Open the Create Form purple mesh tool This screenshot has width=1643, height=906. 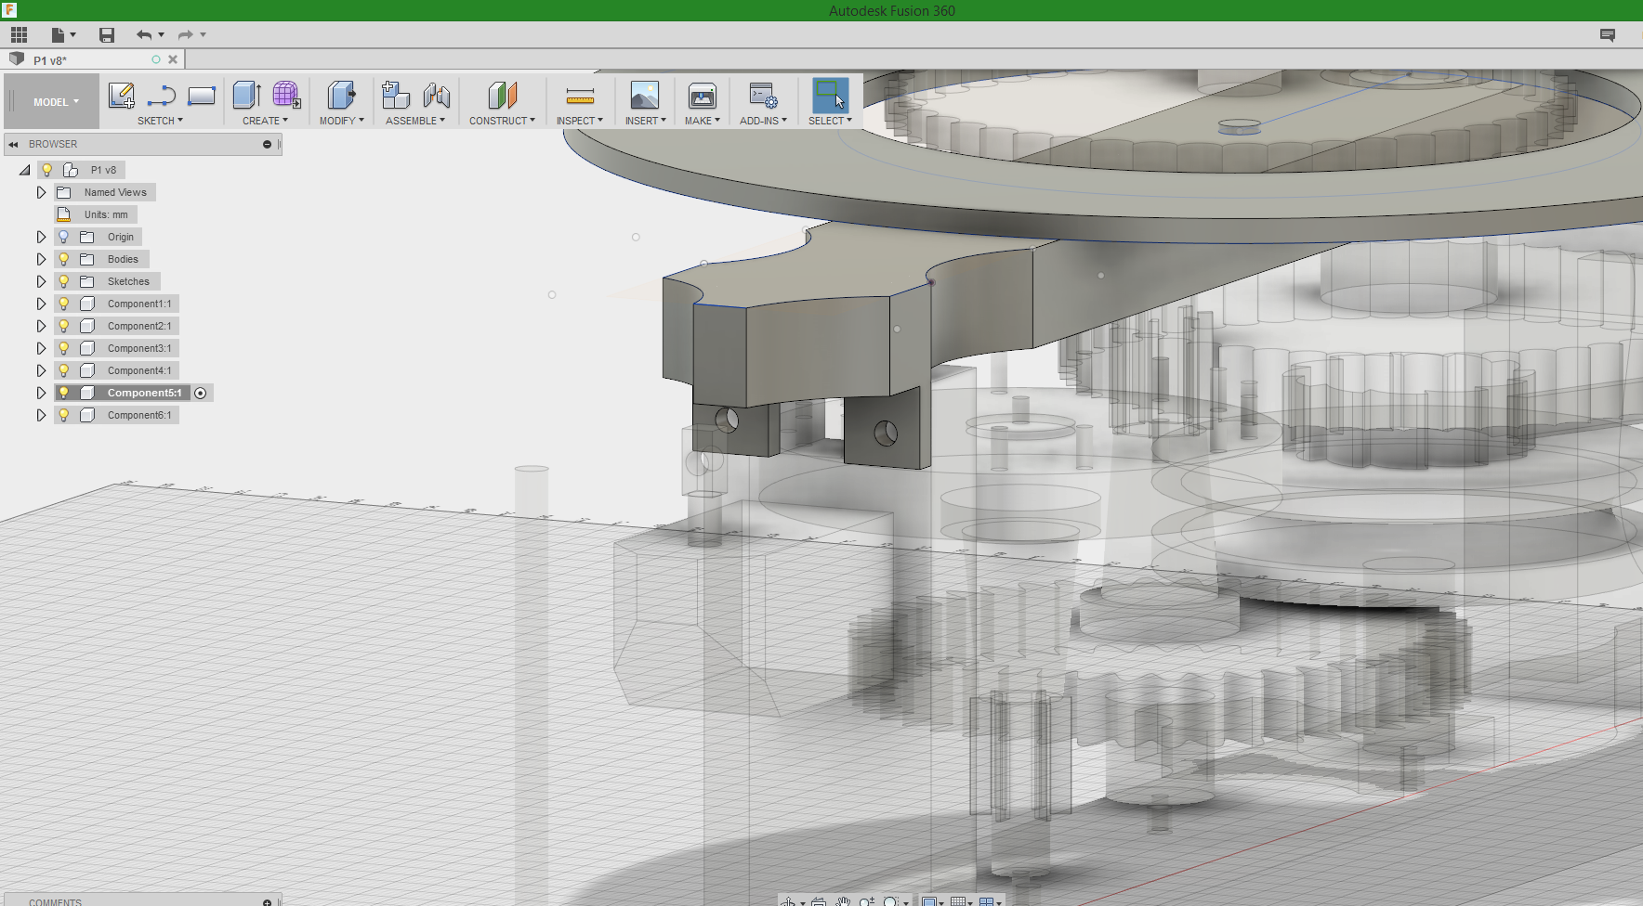(286, 96)
